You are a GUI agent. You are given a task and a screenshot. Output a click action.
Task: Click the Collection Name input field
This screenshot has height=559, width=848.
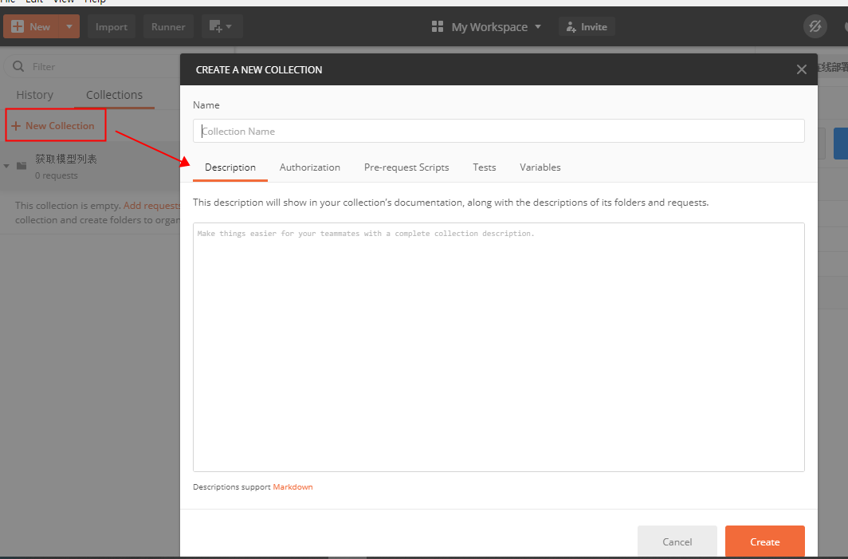coord(499,131)
